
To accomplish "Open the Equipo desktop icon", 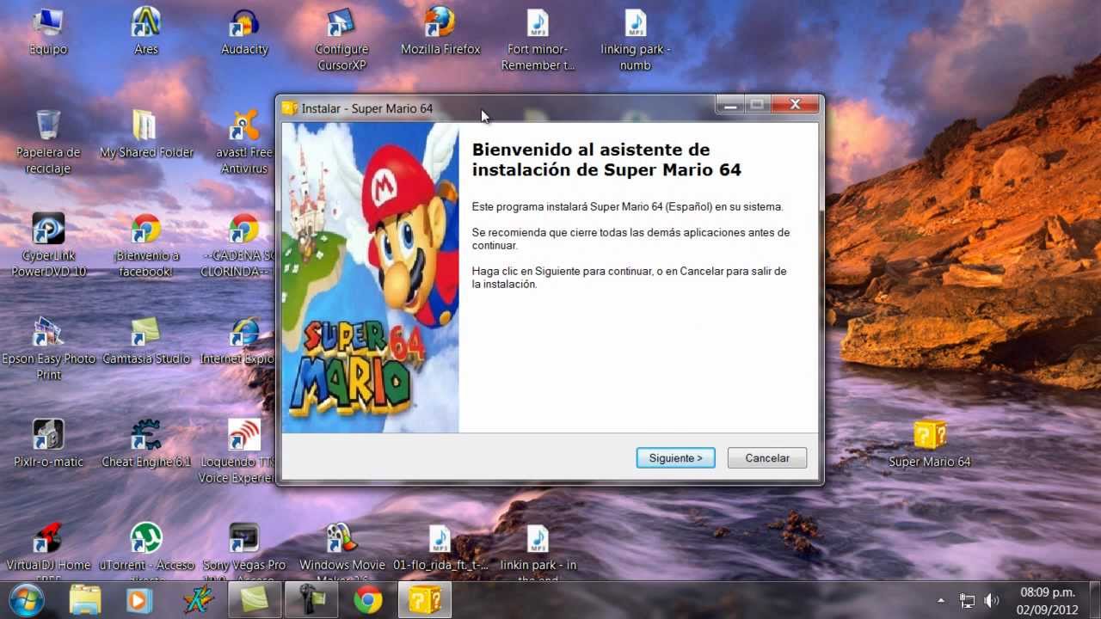I will [x=48, y=32].
